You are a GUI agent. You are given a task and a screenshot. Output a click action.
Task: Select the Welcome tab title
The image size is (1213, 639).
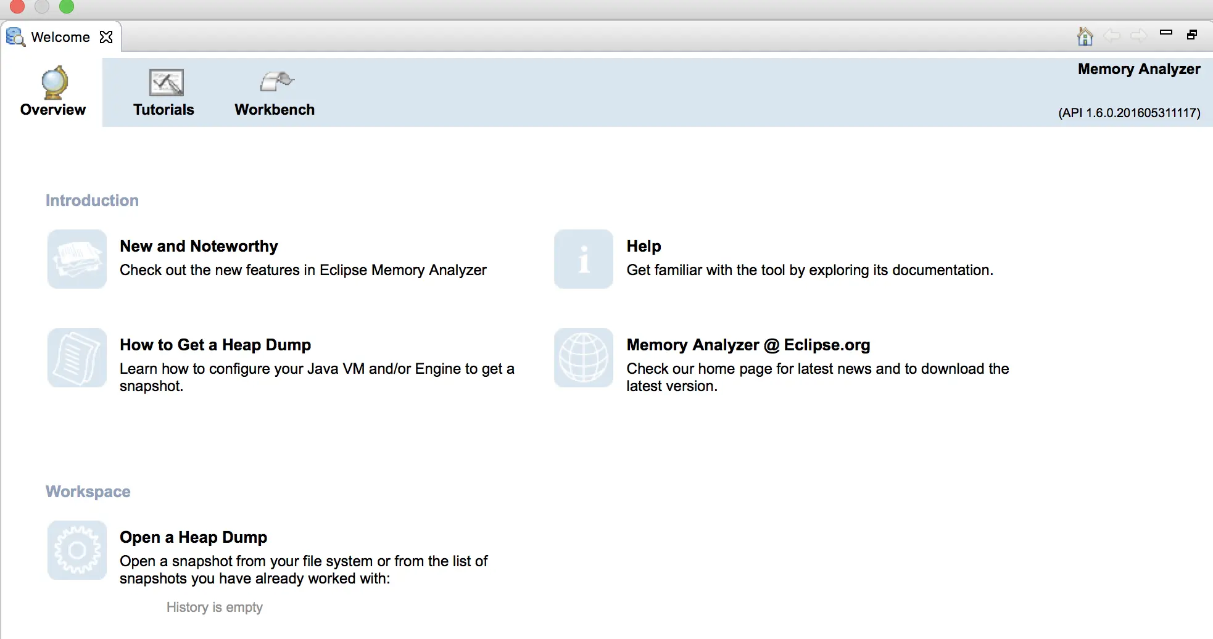pos(60,37)
